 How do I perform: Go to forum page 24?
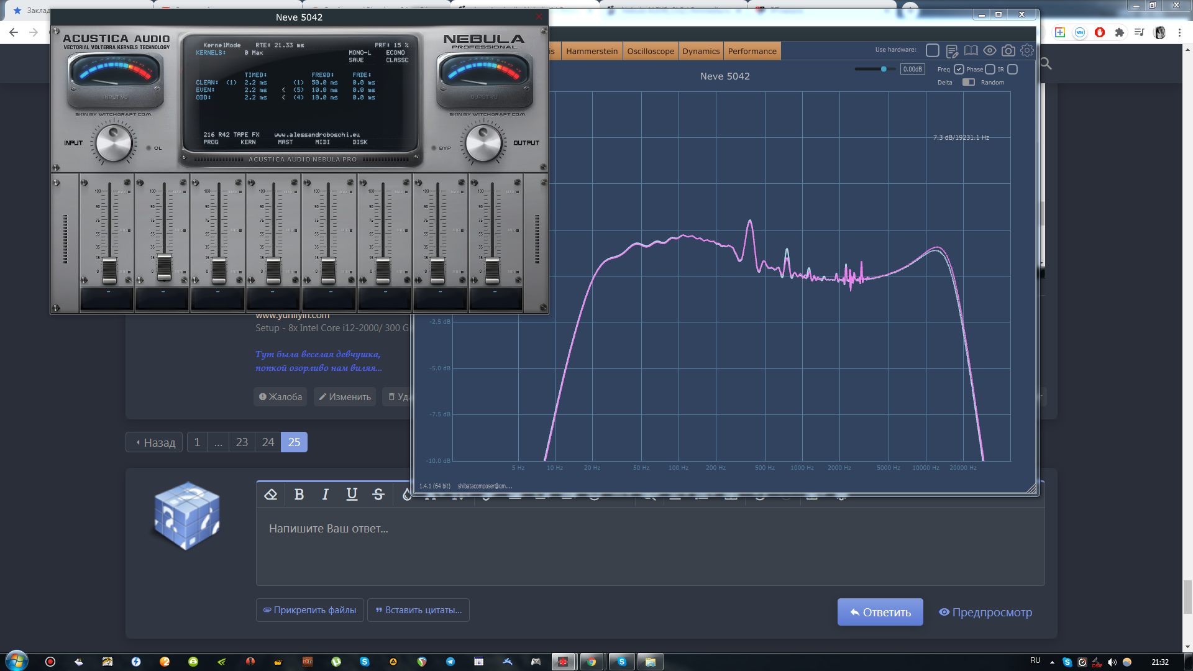(x=268, y=442)
